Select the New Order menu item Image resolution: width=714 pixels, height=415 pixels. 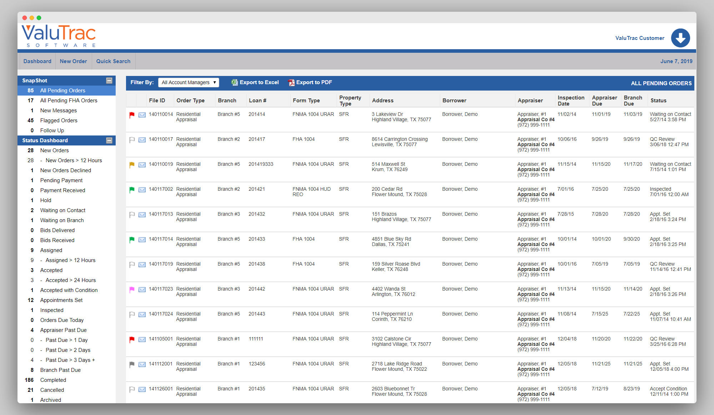click(x=73, y=61)
